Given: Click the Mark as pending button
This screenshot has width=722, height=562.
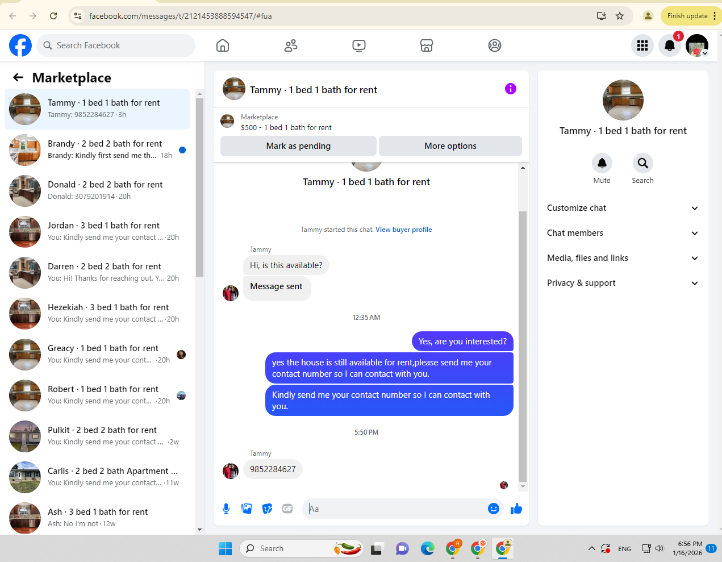Looking at the screenshot, I should tap(298, 146).
